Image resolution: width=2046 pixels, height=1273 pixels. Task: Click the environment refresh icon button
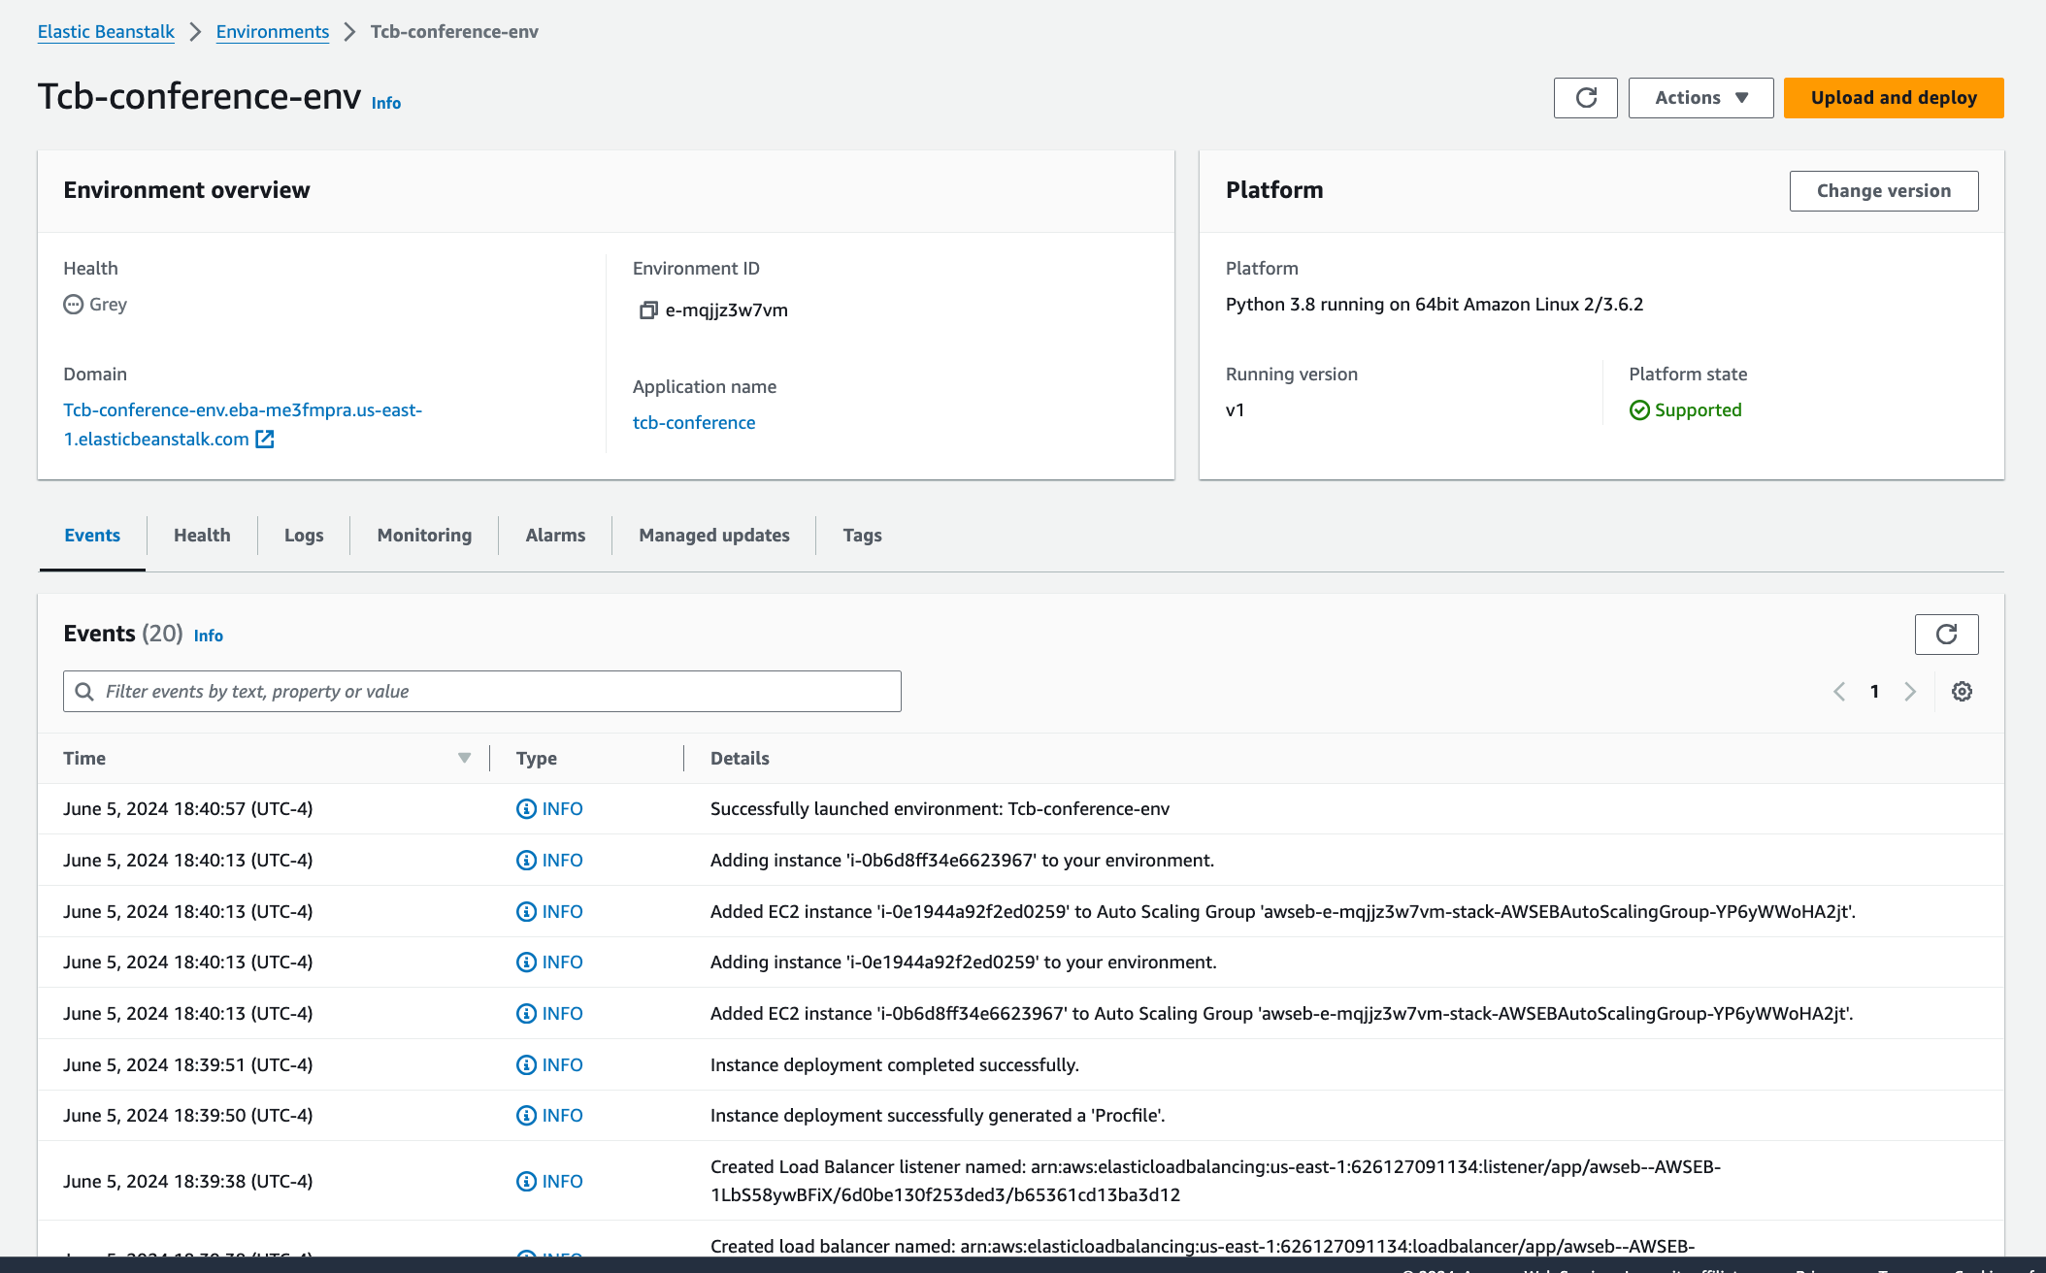[x=1585, y=98]
